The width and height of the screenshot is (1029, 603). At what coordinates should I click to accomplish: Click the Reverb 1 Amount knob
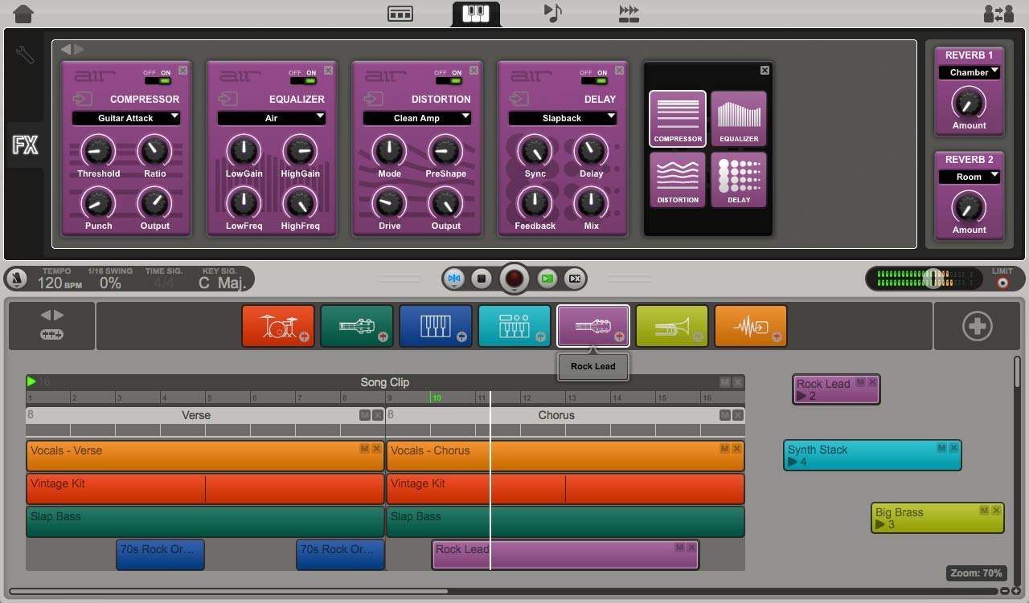969,104
